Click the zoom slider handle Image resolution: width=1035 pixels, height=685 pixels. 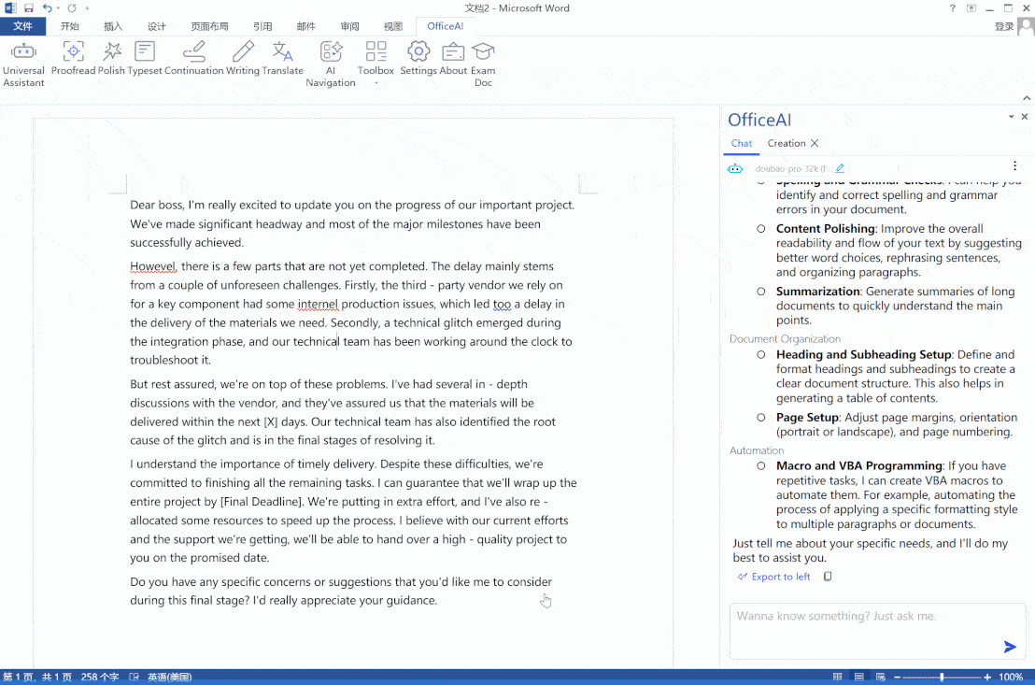(x=942, y=677)
